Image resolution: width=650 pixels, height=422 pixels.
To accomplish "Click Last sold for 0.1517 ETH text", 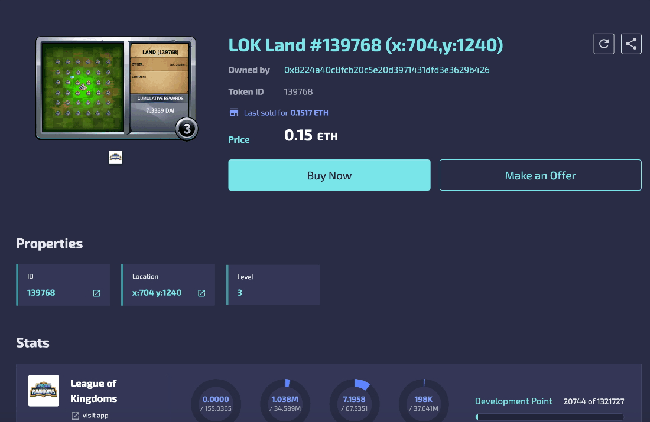I will click(x=286, y=113).
